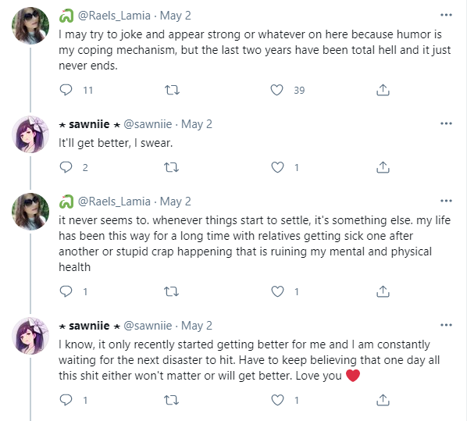This screenshot has height=421, width=467.
Task: Reply to 'It'll get better, I swear.' tweet
Action: tap(66, 167)
